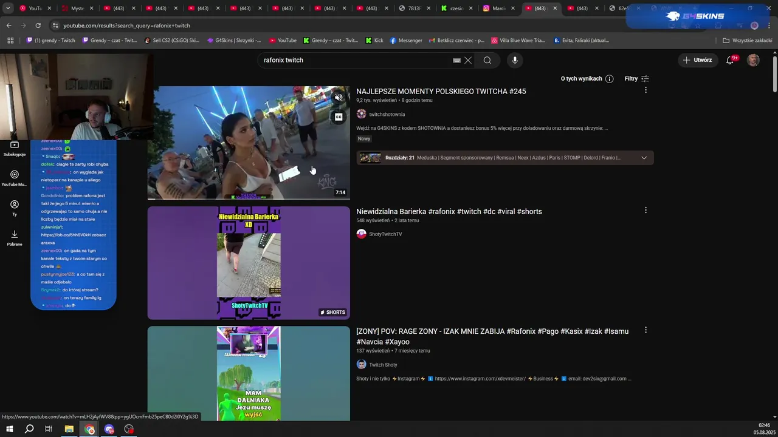Open the tab search chevron in Chrome
This screenshot has width=778, height=437.
point(8,8)
